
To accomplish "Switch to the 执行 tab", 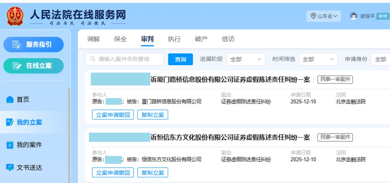I will point(174,39).
